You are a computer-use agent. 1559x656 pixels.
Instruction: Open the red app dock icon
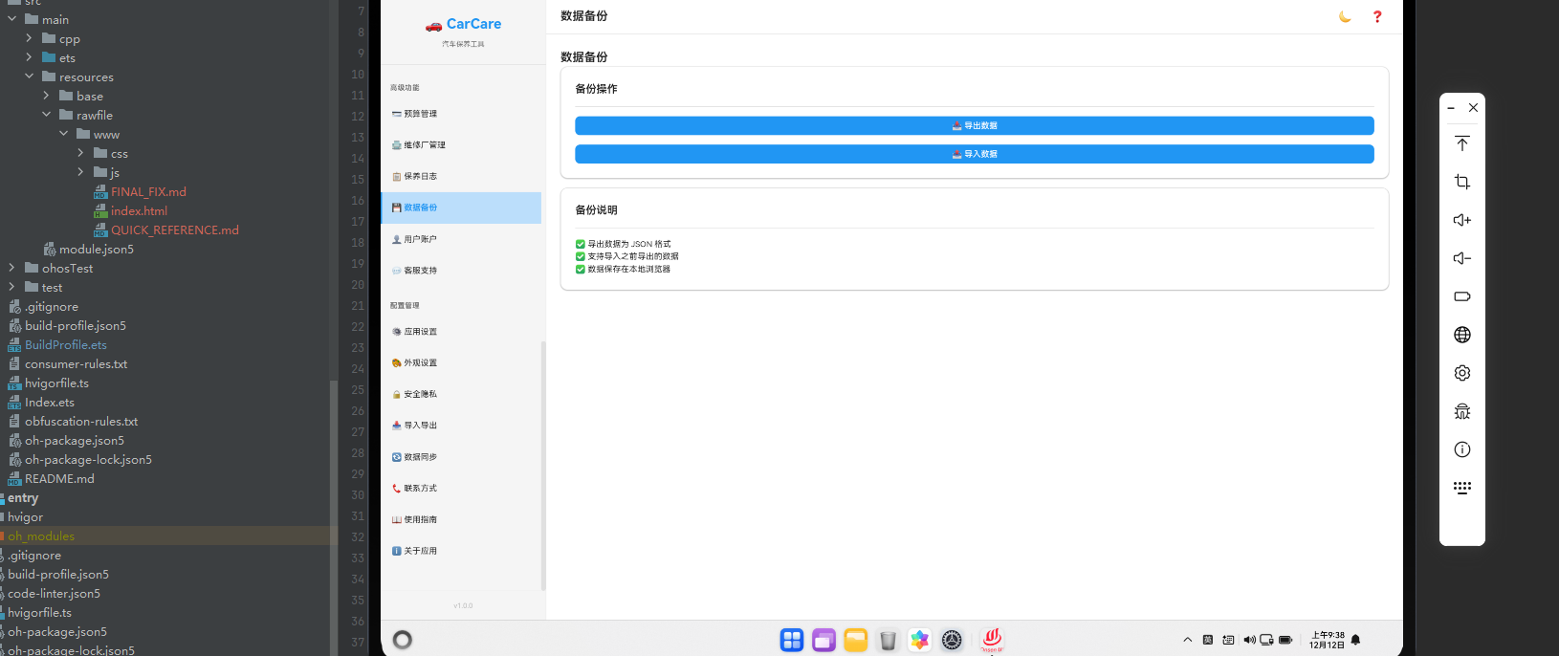pos(992,640)
